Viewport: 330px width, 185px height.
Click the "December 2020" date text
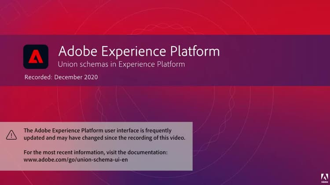coord(76,77)
